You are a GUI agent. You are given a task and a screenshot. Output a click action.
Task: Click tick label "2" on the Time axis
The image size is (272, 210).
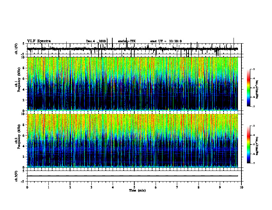click(x=70, y=187)
